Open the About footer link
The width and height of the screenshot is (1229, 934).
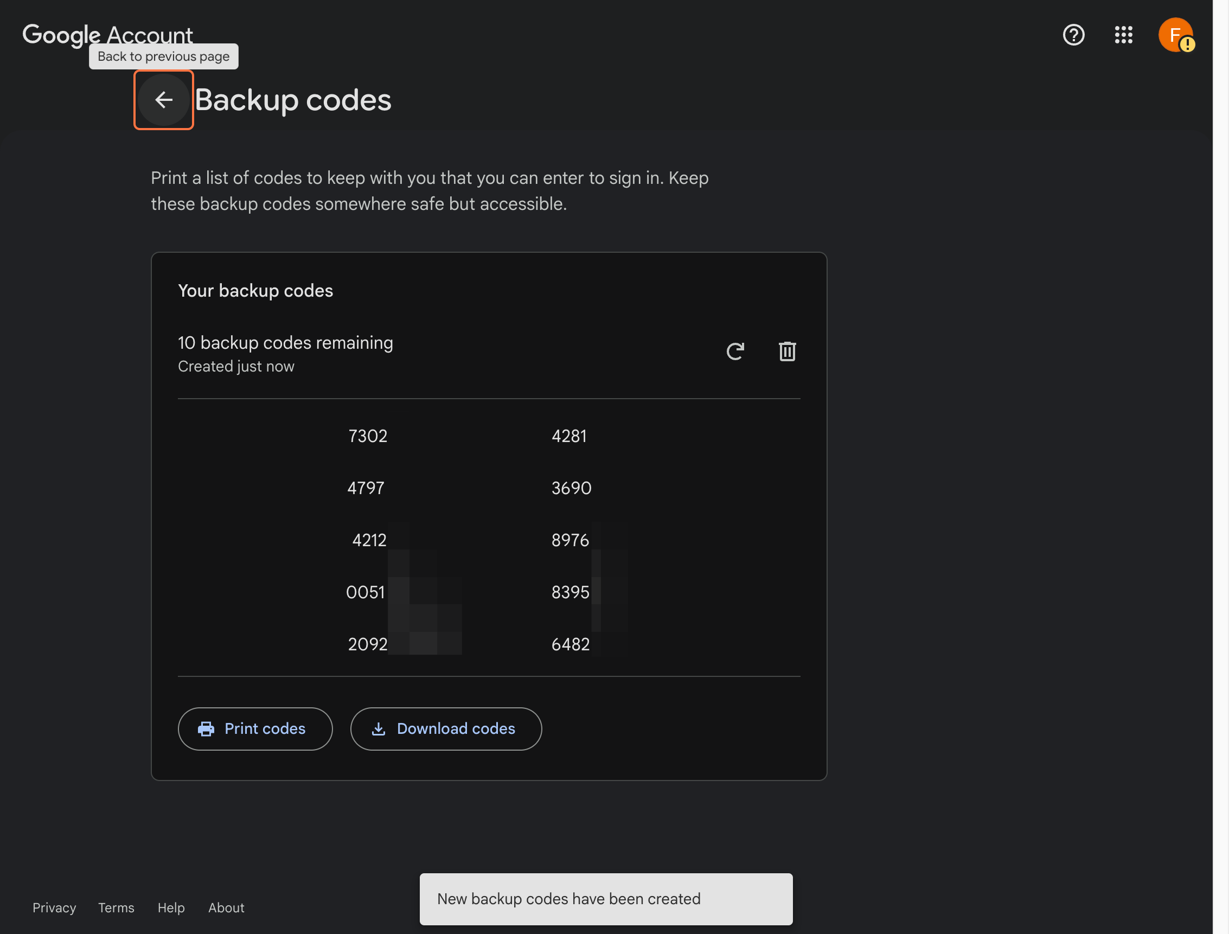pyautogui.click(x=226, y=907)
